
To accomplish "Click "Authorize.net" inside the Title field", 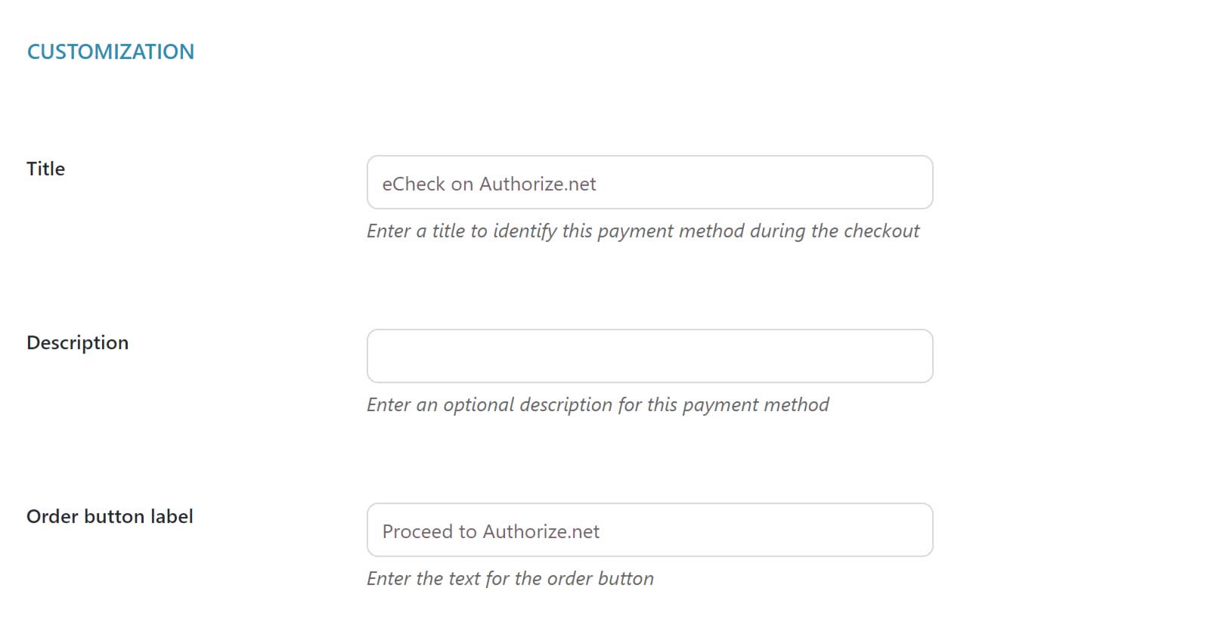I will [538, 184].
